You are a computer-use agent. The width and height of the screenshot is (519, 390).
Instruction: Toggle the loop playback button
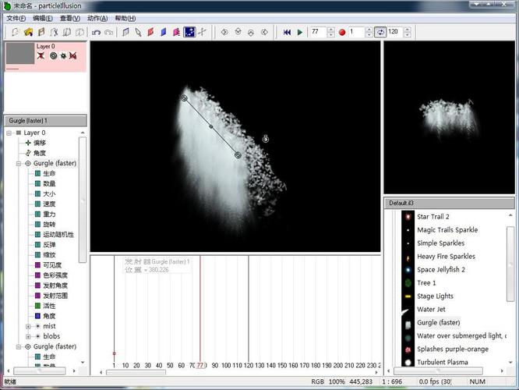[x=380, y=32]
